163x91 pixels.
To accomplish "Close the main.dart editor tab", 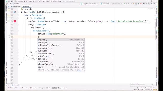I will click(x=30, y=6).
